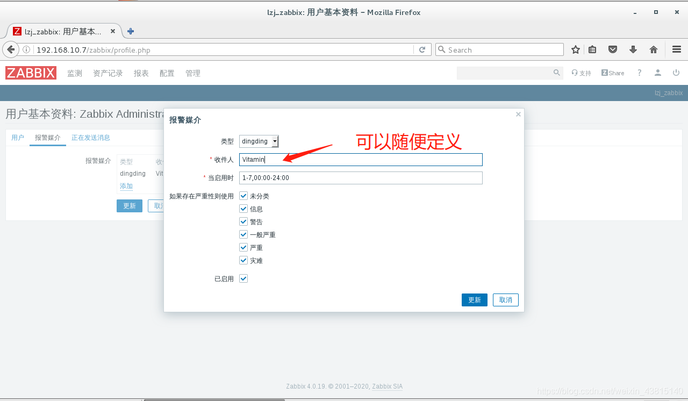
Task: Close the lzj_zabbix browser tab
Action: 113,31
